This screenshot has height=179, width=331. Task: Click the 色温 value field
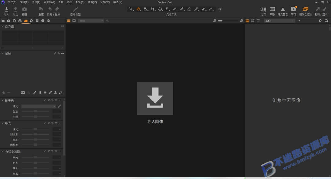click(x=57, y=112)
